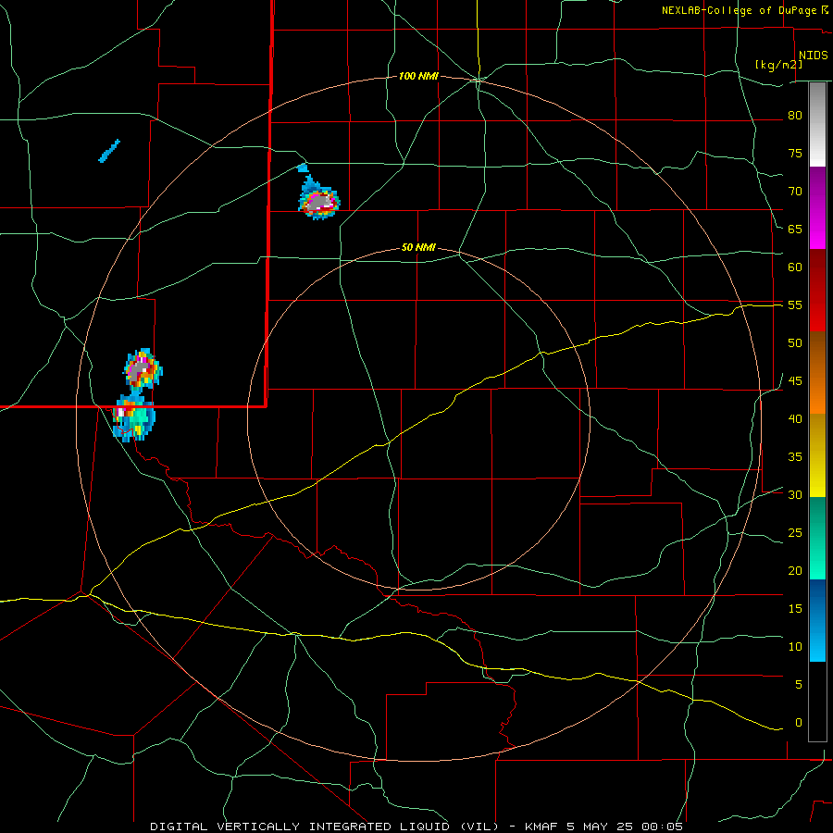Click the 10 value on the VIL scale

(795, 647)
